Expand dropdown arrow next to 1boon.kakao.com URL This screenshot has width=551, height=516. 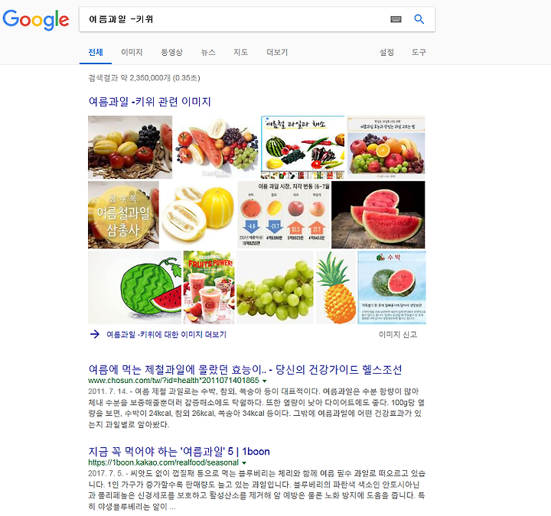click(244, 462)
